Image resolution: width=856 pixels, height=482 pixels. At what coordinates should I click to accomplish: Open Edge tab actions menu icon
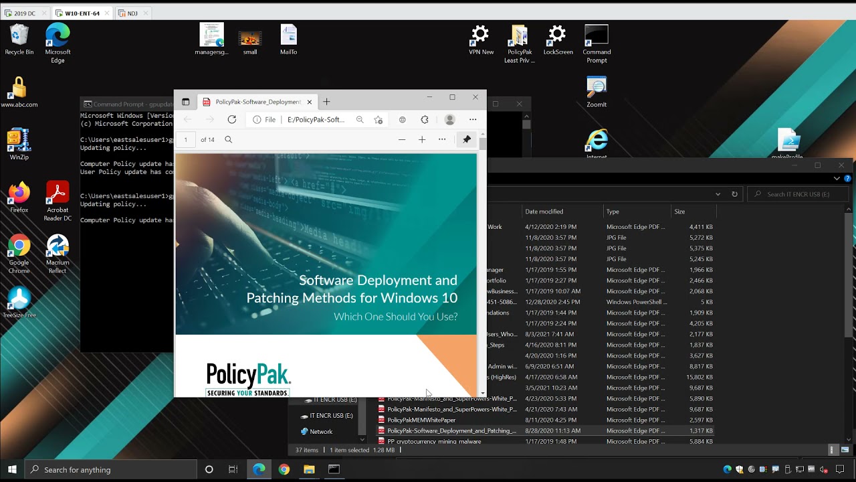(x=185, y=102)
